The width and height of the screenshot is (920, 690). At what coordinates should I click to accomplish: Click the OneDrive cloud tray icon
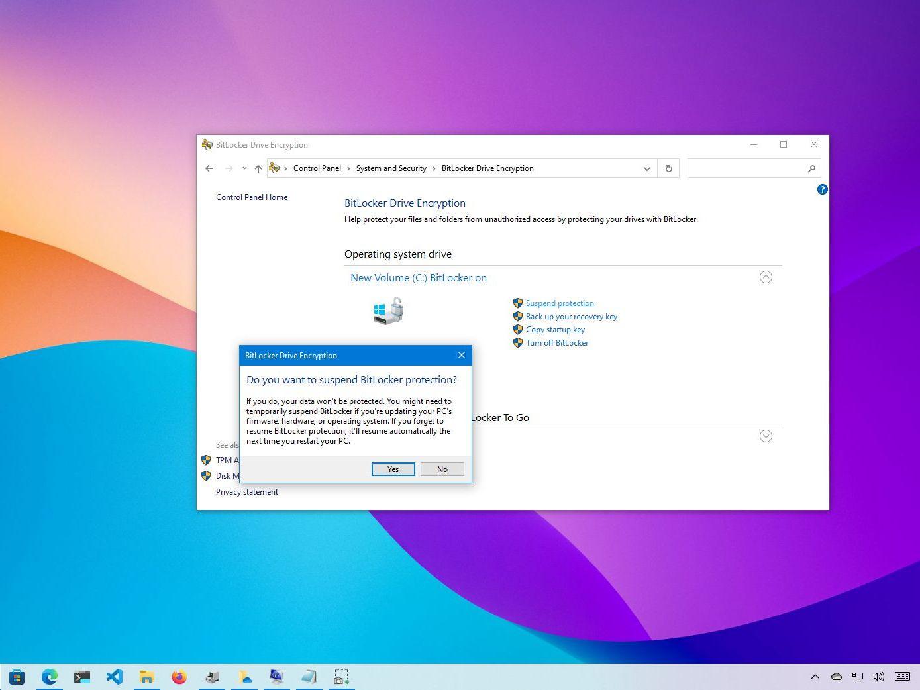837,677
